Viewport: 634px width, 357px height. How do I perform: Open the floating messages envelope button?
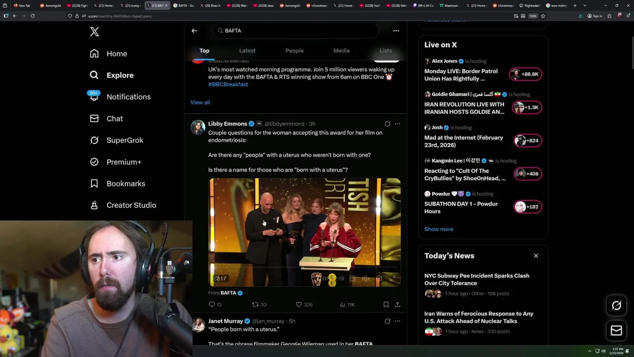pos(617,331)
